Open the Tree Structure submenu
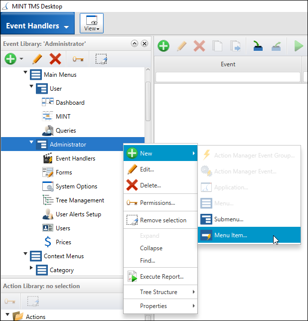This screenshot has width=308, height=321. [160, 292]
